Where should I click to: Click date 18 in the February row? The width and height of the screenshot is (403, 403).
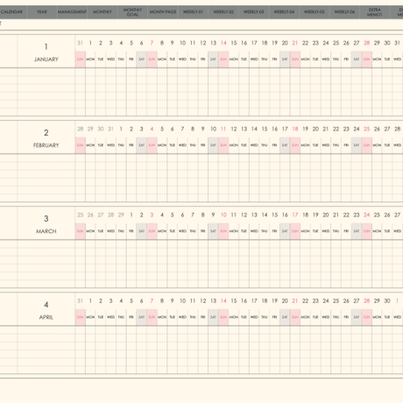coord(295,129)
